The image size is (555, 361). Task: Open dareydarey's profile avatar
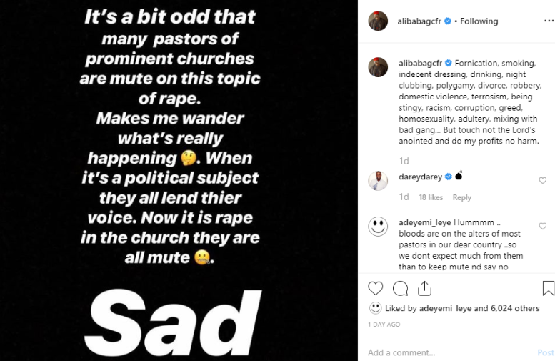click(x=378, y=181)
